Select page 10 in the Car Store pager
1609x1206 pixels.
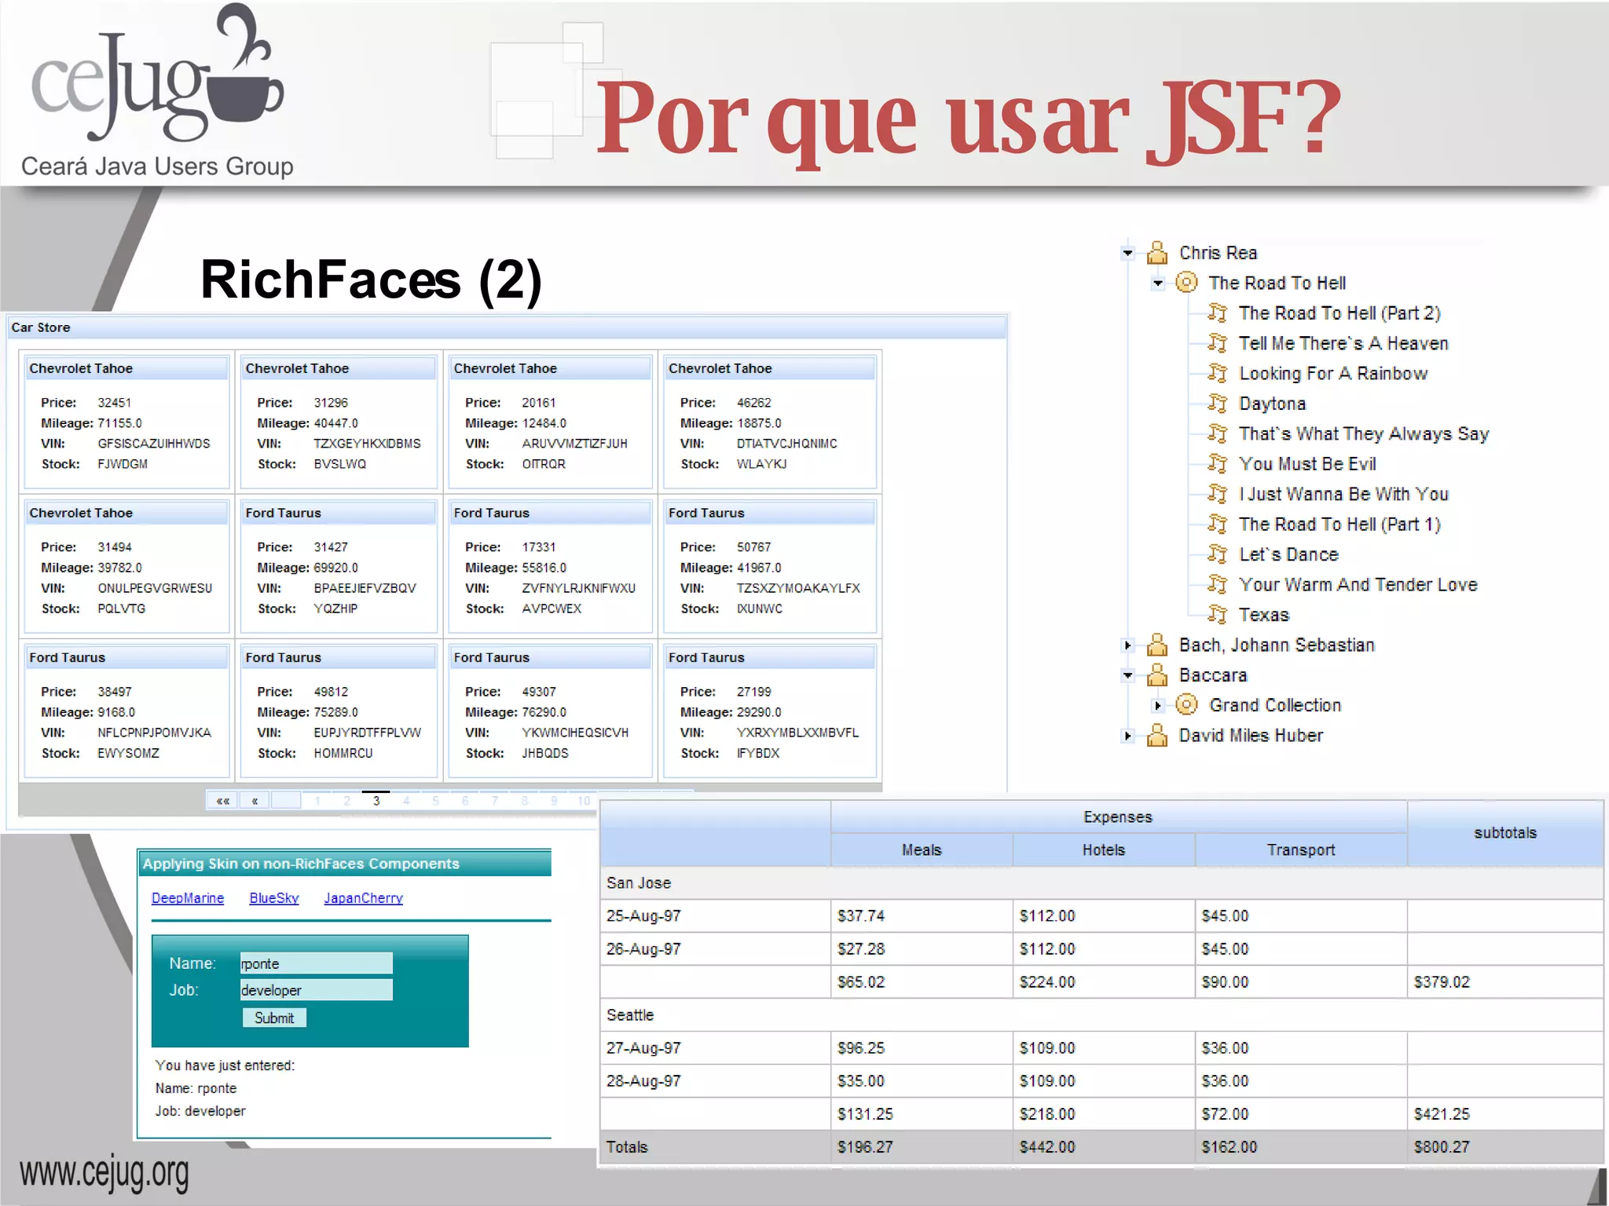(x=583, y=801)
